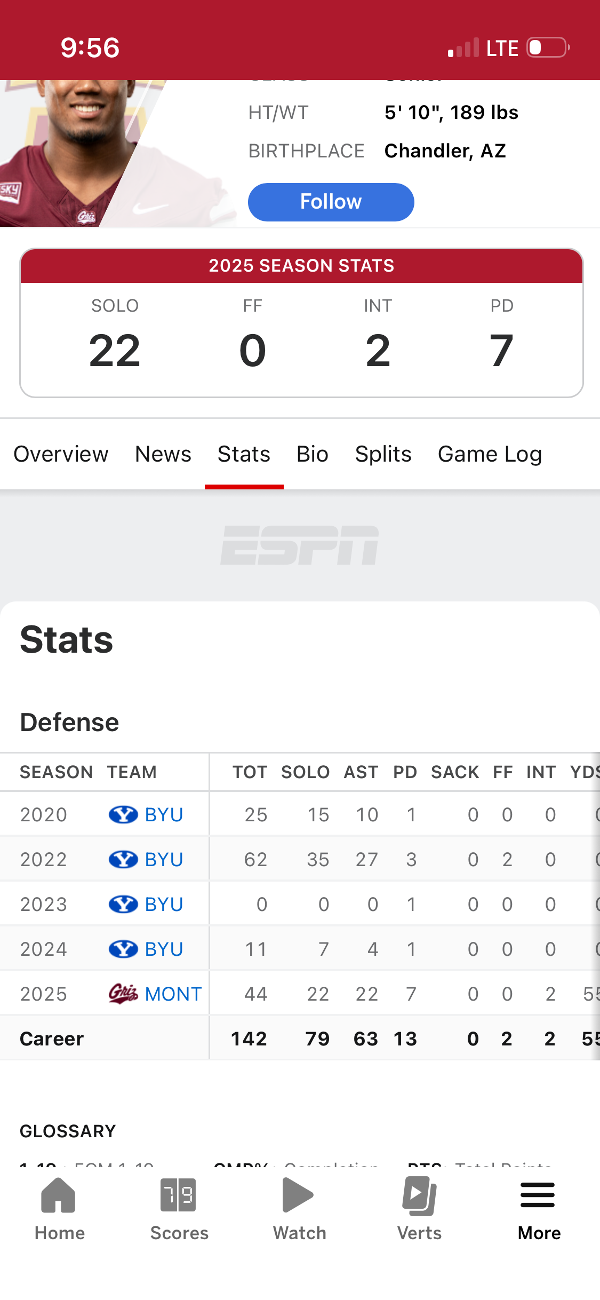Screen dimensions: 600x1300
Task: Open the Scores scoreboard icon
Action: [179, 1195]
